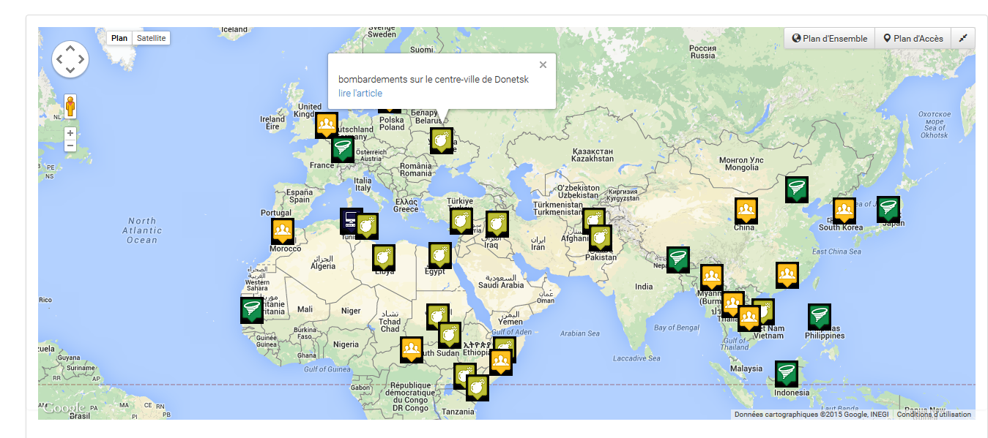Click the people marker in Morocco

pos(283,231)
